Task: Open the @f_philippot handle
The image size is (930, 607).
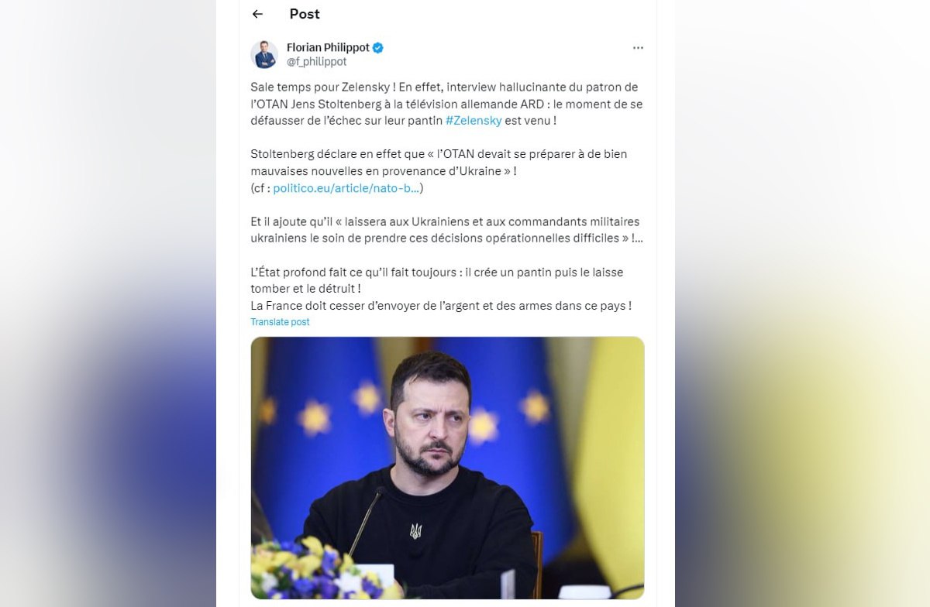Action: click(x=316, y=62)
